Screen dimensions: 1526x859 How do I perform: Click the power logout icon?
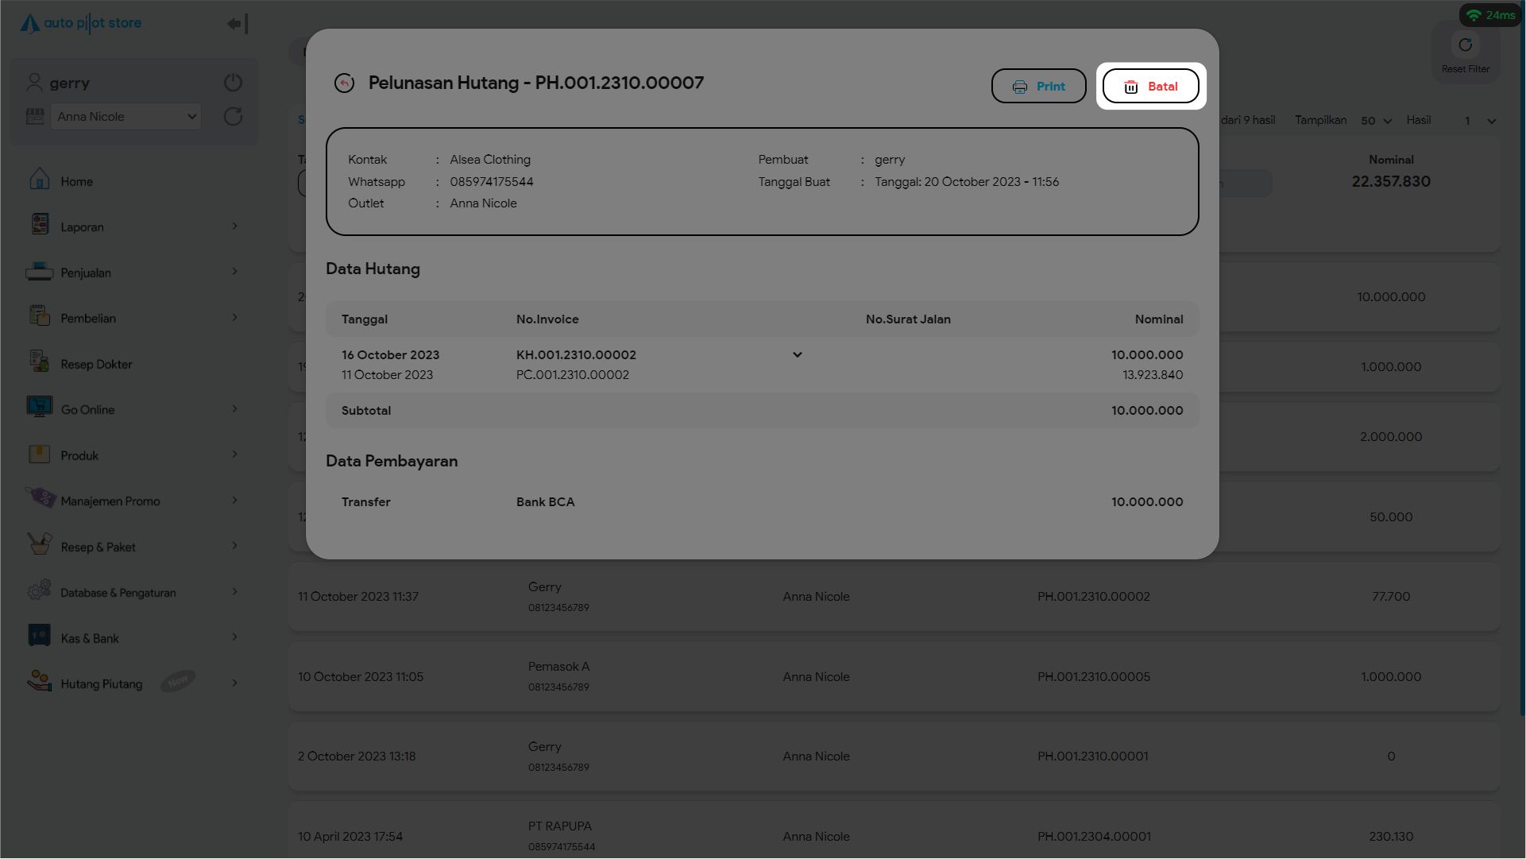pyautogui.click(x=233, y=83)
